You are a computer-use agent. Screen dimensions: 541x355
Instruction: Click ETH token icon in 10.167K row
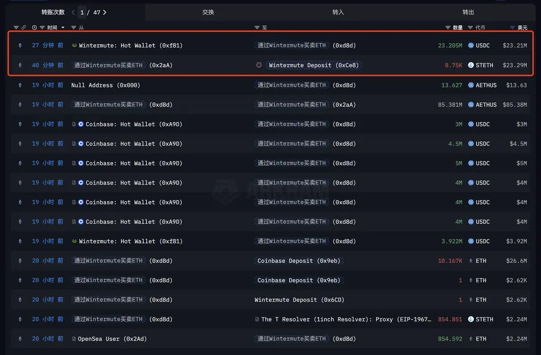(x=471, y=261)
